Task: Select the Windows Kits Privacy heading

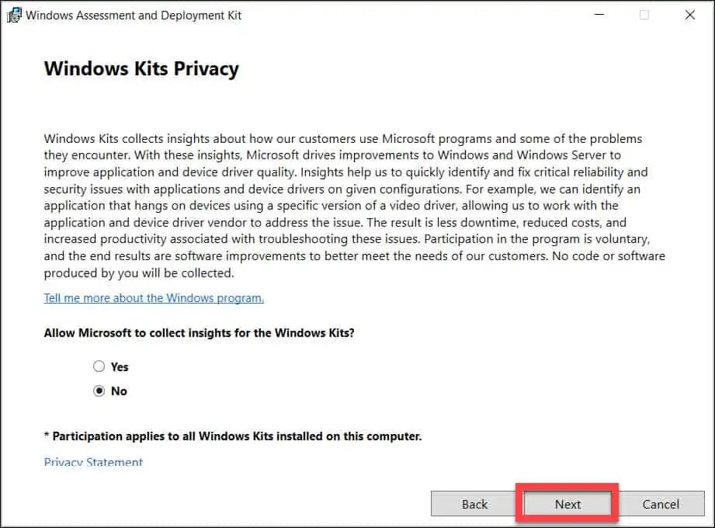Action: click(141, 69)
